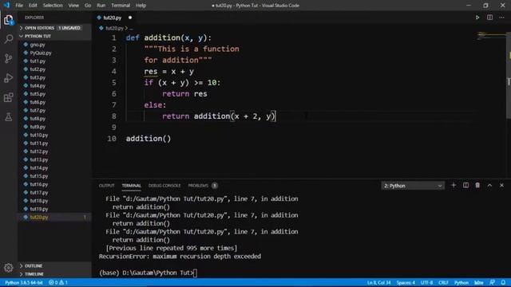Open the Search view icon
Viewport: 511px width, 287px height.
[x=9, y=39]
